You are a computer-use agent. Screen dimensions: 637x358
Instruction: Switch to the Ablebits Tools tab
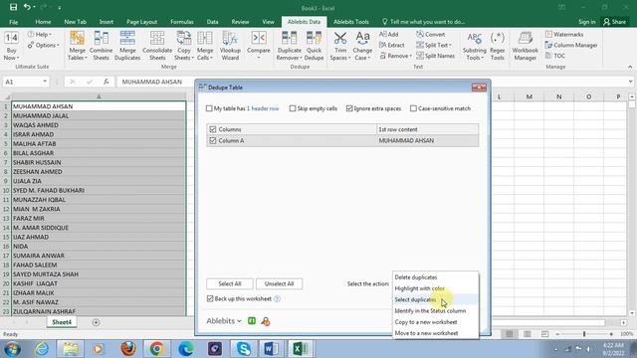click(351, 22)
